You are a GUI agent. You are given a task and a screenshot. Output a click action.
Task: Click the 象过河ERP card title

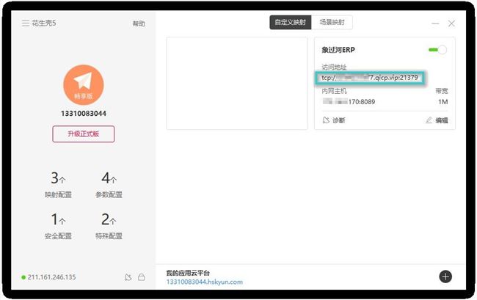(x=338, y=50)
